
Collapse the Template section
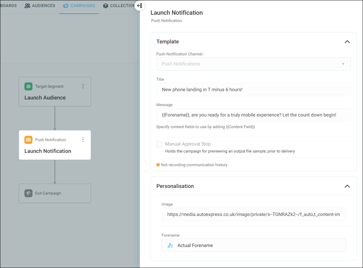(347, 42)
